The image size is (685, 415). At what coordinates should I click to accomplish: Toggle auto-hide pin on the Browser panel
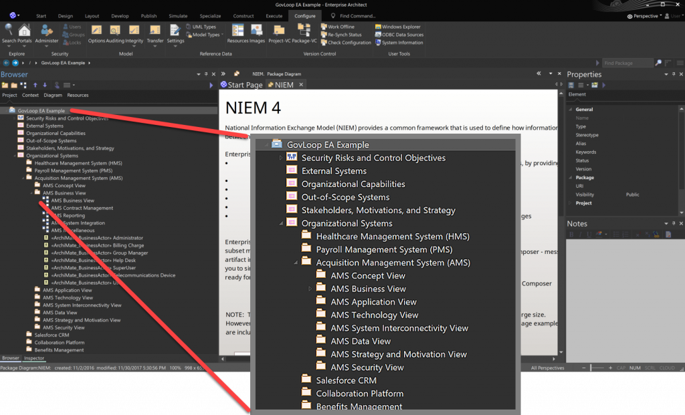(x=206, y=74)
